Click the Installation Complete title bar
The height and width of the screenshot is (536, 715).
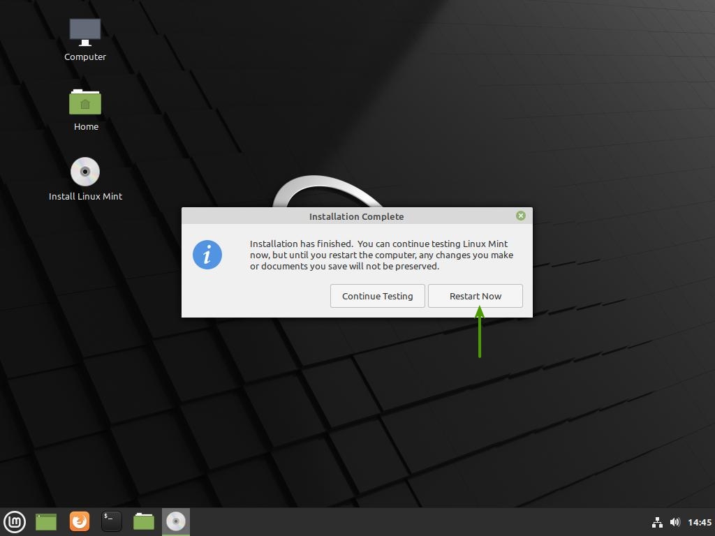click(356, 216)
